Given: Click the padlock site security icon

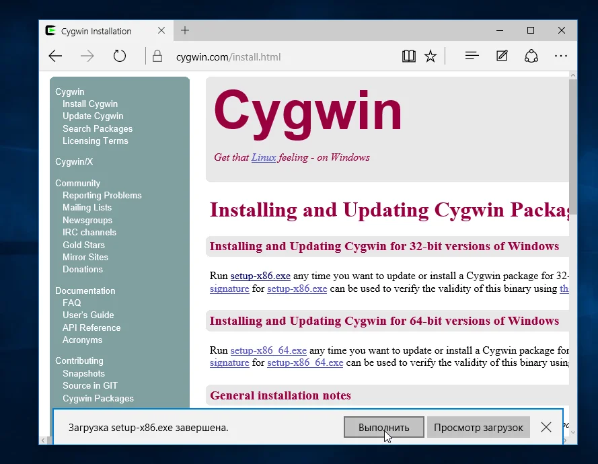Looking at the screenshot, I should [157, 56].
